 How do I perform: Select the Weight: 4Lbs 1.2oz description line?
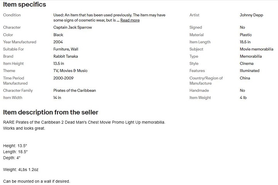click(x=21, y=170)
